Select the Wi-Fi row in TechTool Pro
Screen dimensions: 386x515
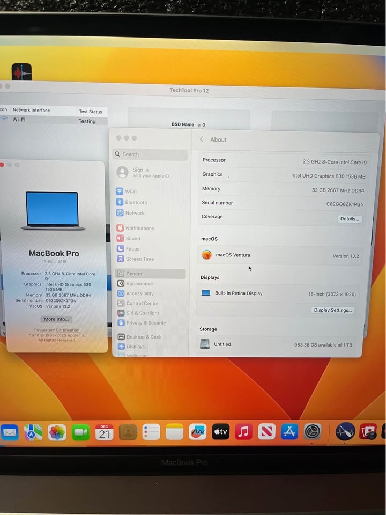[x=54, y=120]
